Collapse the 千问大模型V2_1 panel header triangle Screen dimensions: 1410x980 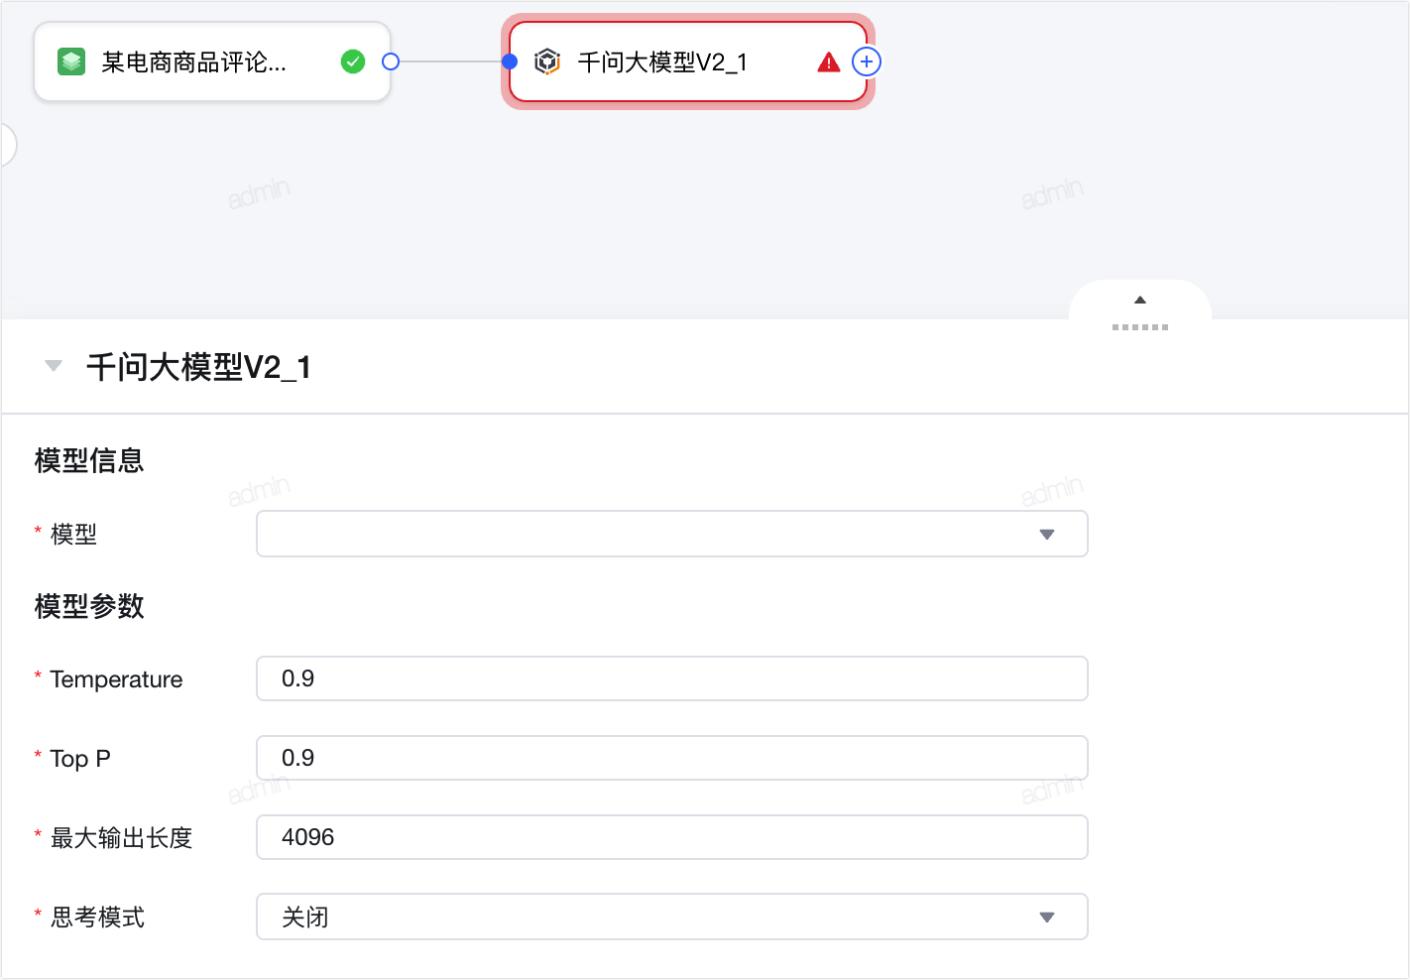click(54, 366)
